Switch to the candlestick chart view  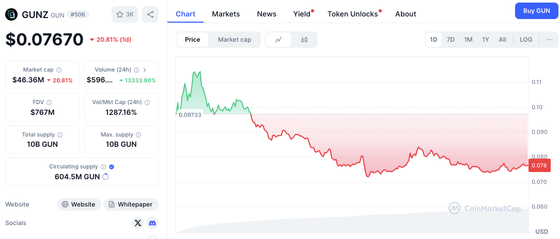[x=304, y=40]
